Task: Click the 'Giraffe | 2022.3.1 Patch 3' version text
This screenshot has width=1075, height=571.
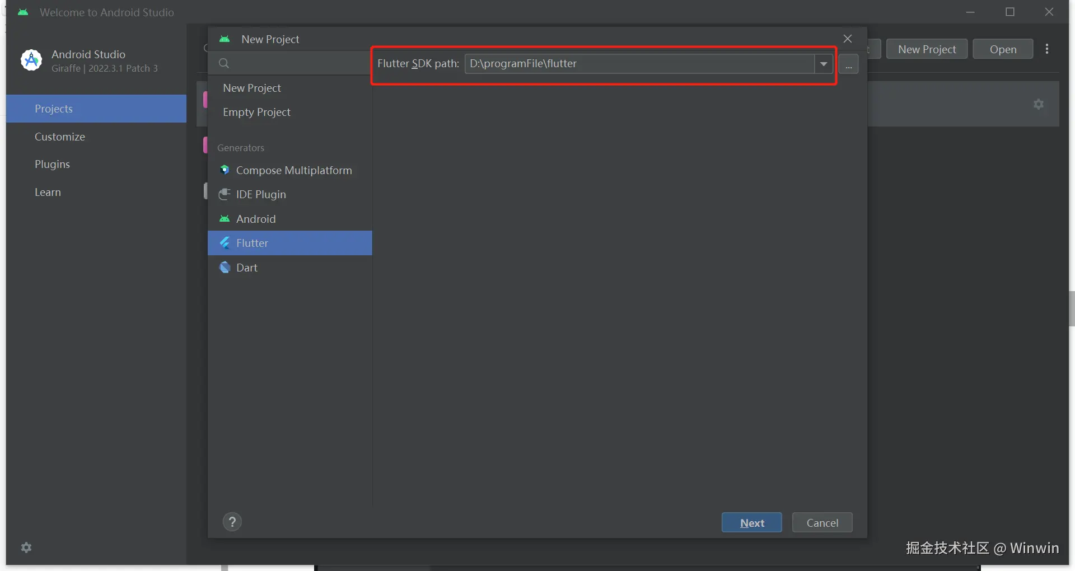Action: [105, 68]
